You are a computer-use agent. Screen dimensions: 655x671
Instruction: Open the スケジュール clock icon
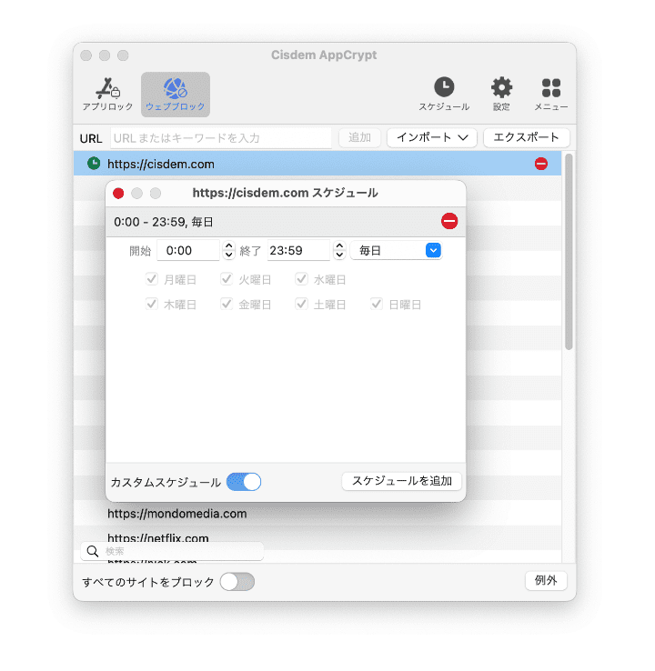click(x=444, y=95)
